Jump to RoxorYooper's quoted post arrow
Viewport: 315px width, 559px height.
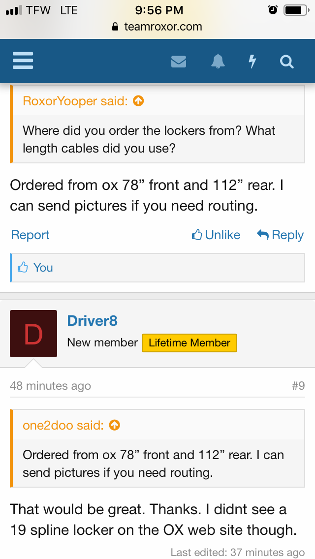[x=139, y=101]
